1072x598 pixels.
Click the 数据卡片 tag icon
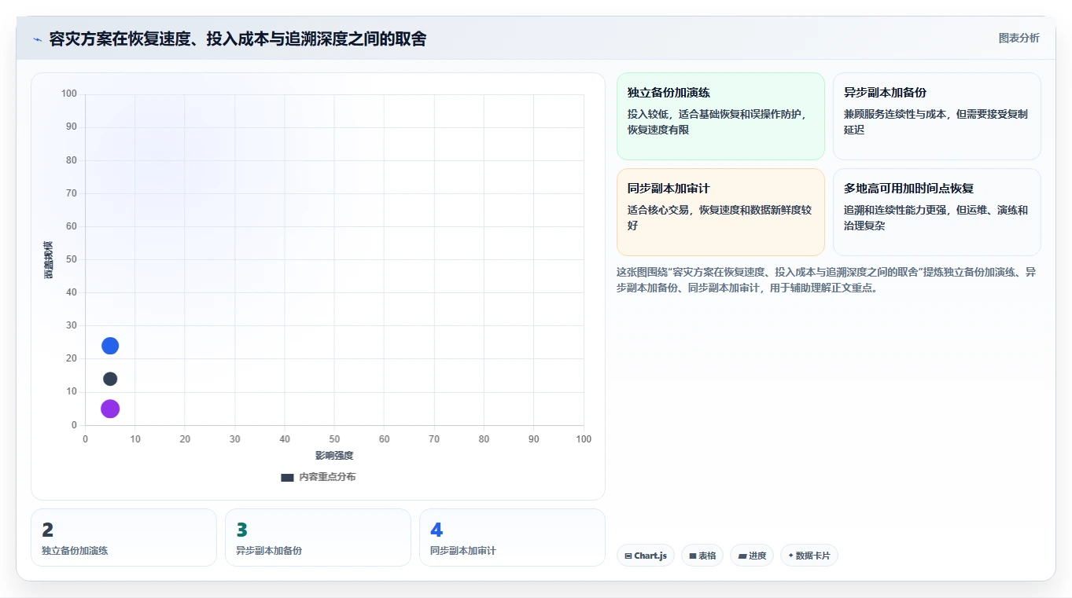point(791,556)
